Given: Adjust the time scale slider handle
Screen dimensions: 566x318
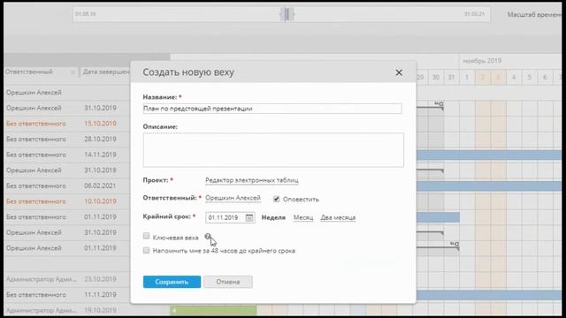Looking at the screenshot, I should tap(287, 14).
